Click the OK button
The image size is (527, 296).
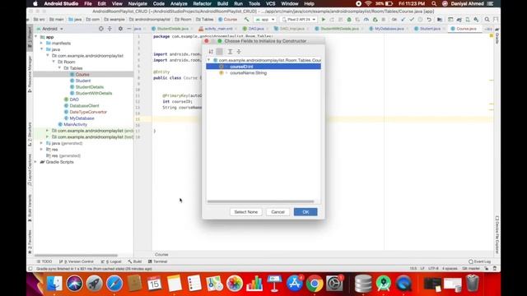(x=305, y=212)
